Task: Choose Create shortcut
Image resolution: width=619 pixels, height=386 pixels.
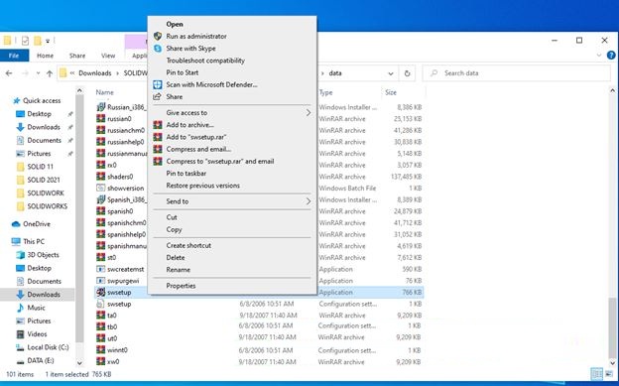Action: click(x=188, y=245)
